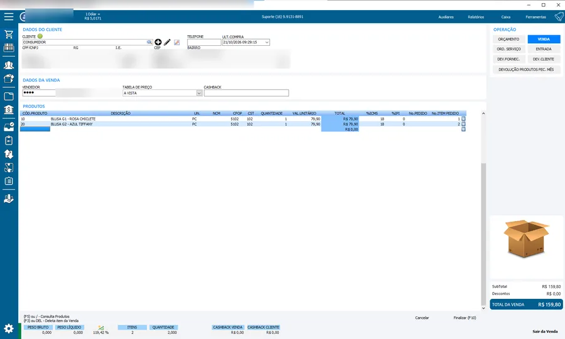
Task: Click Cancelar at the bottom
Action: [x=422, y=318]
